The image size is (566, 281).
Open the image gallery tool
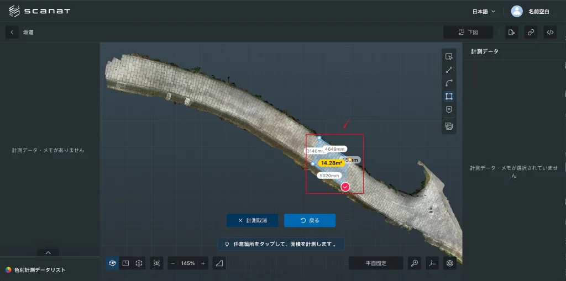(449, 126)
